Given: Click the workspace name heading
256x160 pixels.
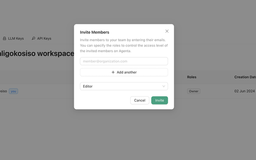Looking at the screenshot, I should coord(37,53).
